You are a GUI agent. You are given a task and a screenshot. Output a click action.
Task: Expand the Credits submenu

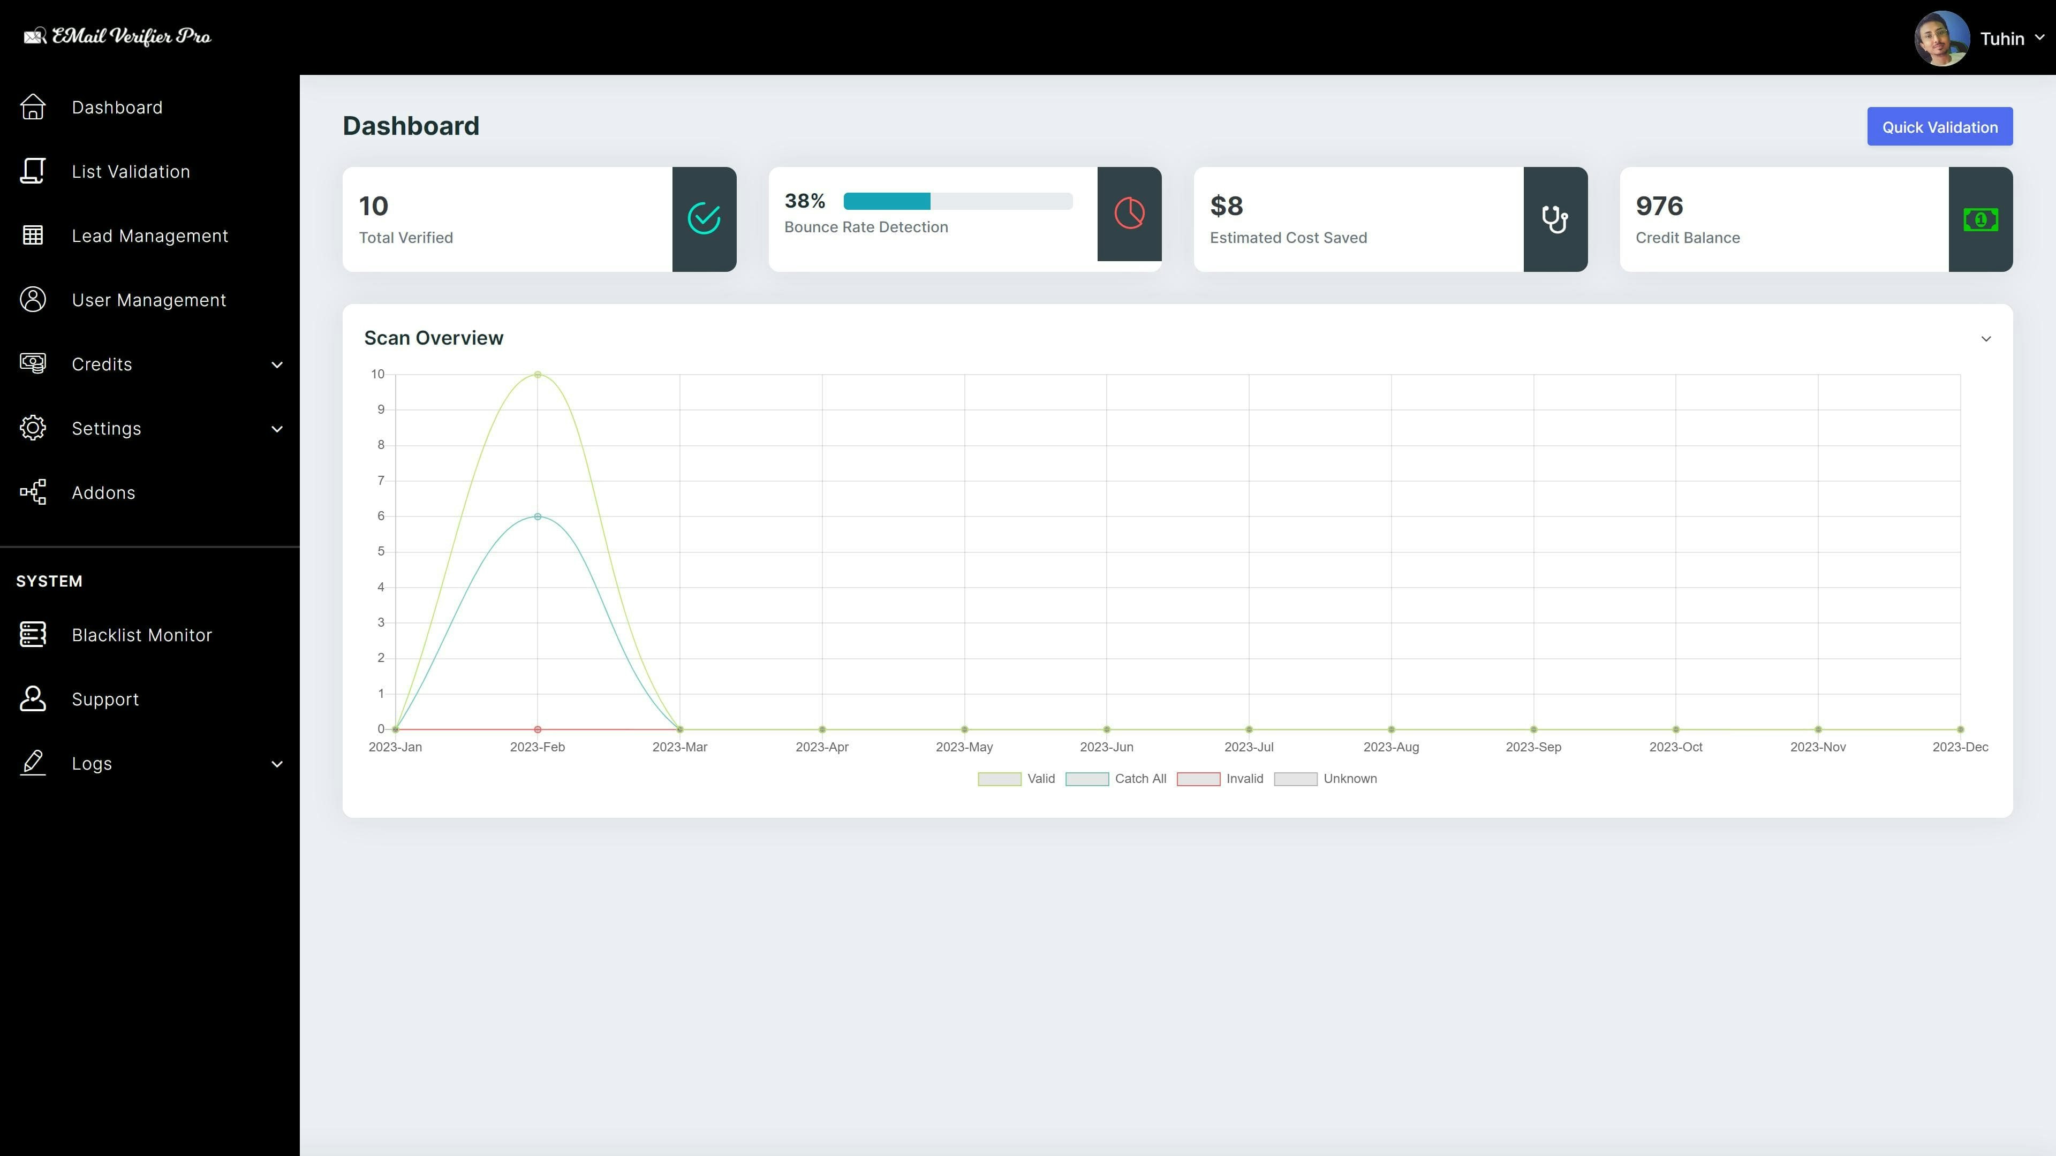point(276,364)
